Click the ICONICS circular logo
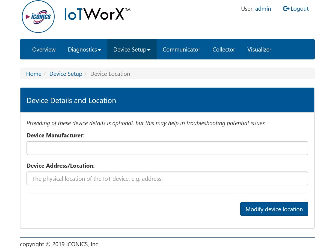 coord(38,17)
